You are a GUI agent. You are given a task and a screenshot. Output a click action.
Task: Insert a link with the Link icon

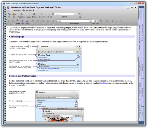click(x=22, y=21)
